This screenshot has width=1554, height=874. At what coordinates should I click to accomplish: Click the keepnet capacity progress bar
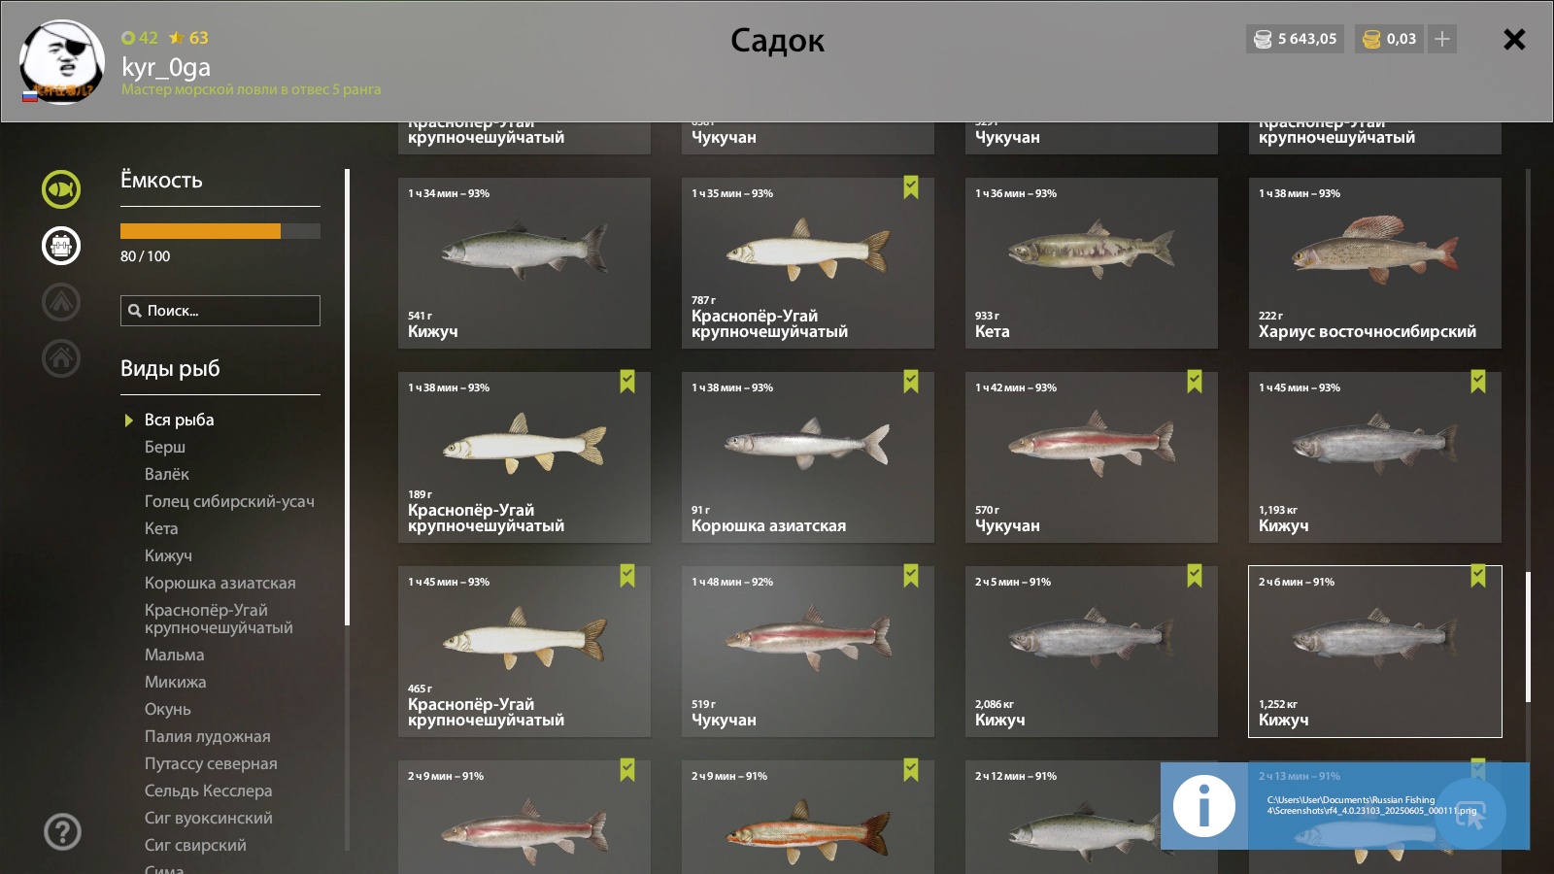pos(220,231)
